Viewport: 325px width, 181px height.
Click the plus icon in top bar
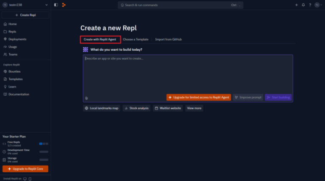(296, 5)
